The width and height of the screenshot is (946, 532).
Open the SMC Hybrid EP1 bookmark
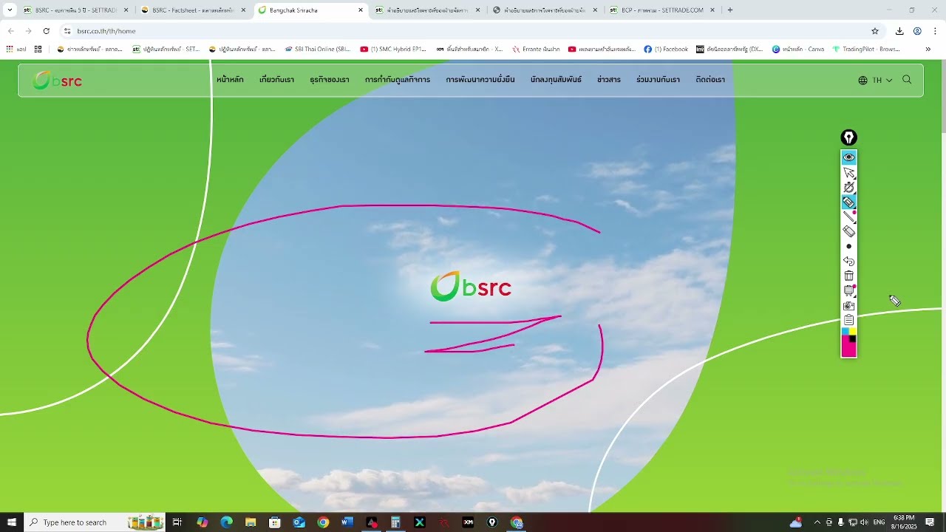coord(393,50)
